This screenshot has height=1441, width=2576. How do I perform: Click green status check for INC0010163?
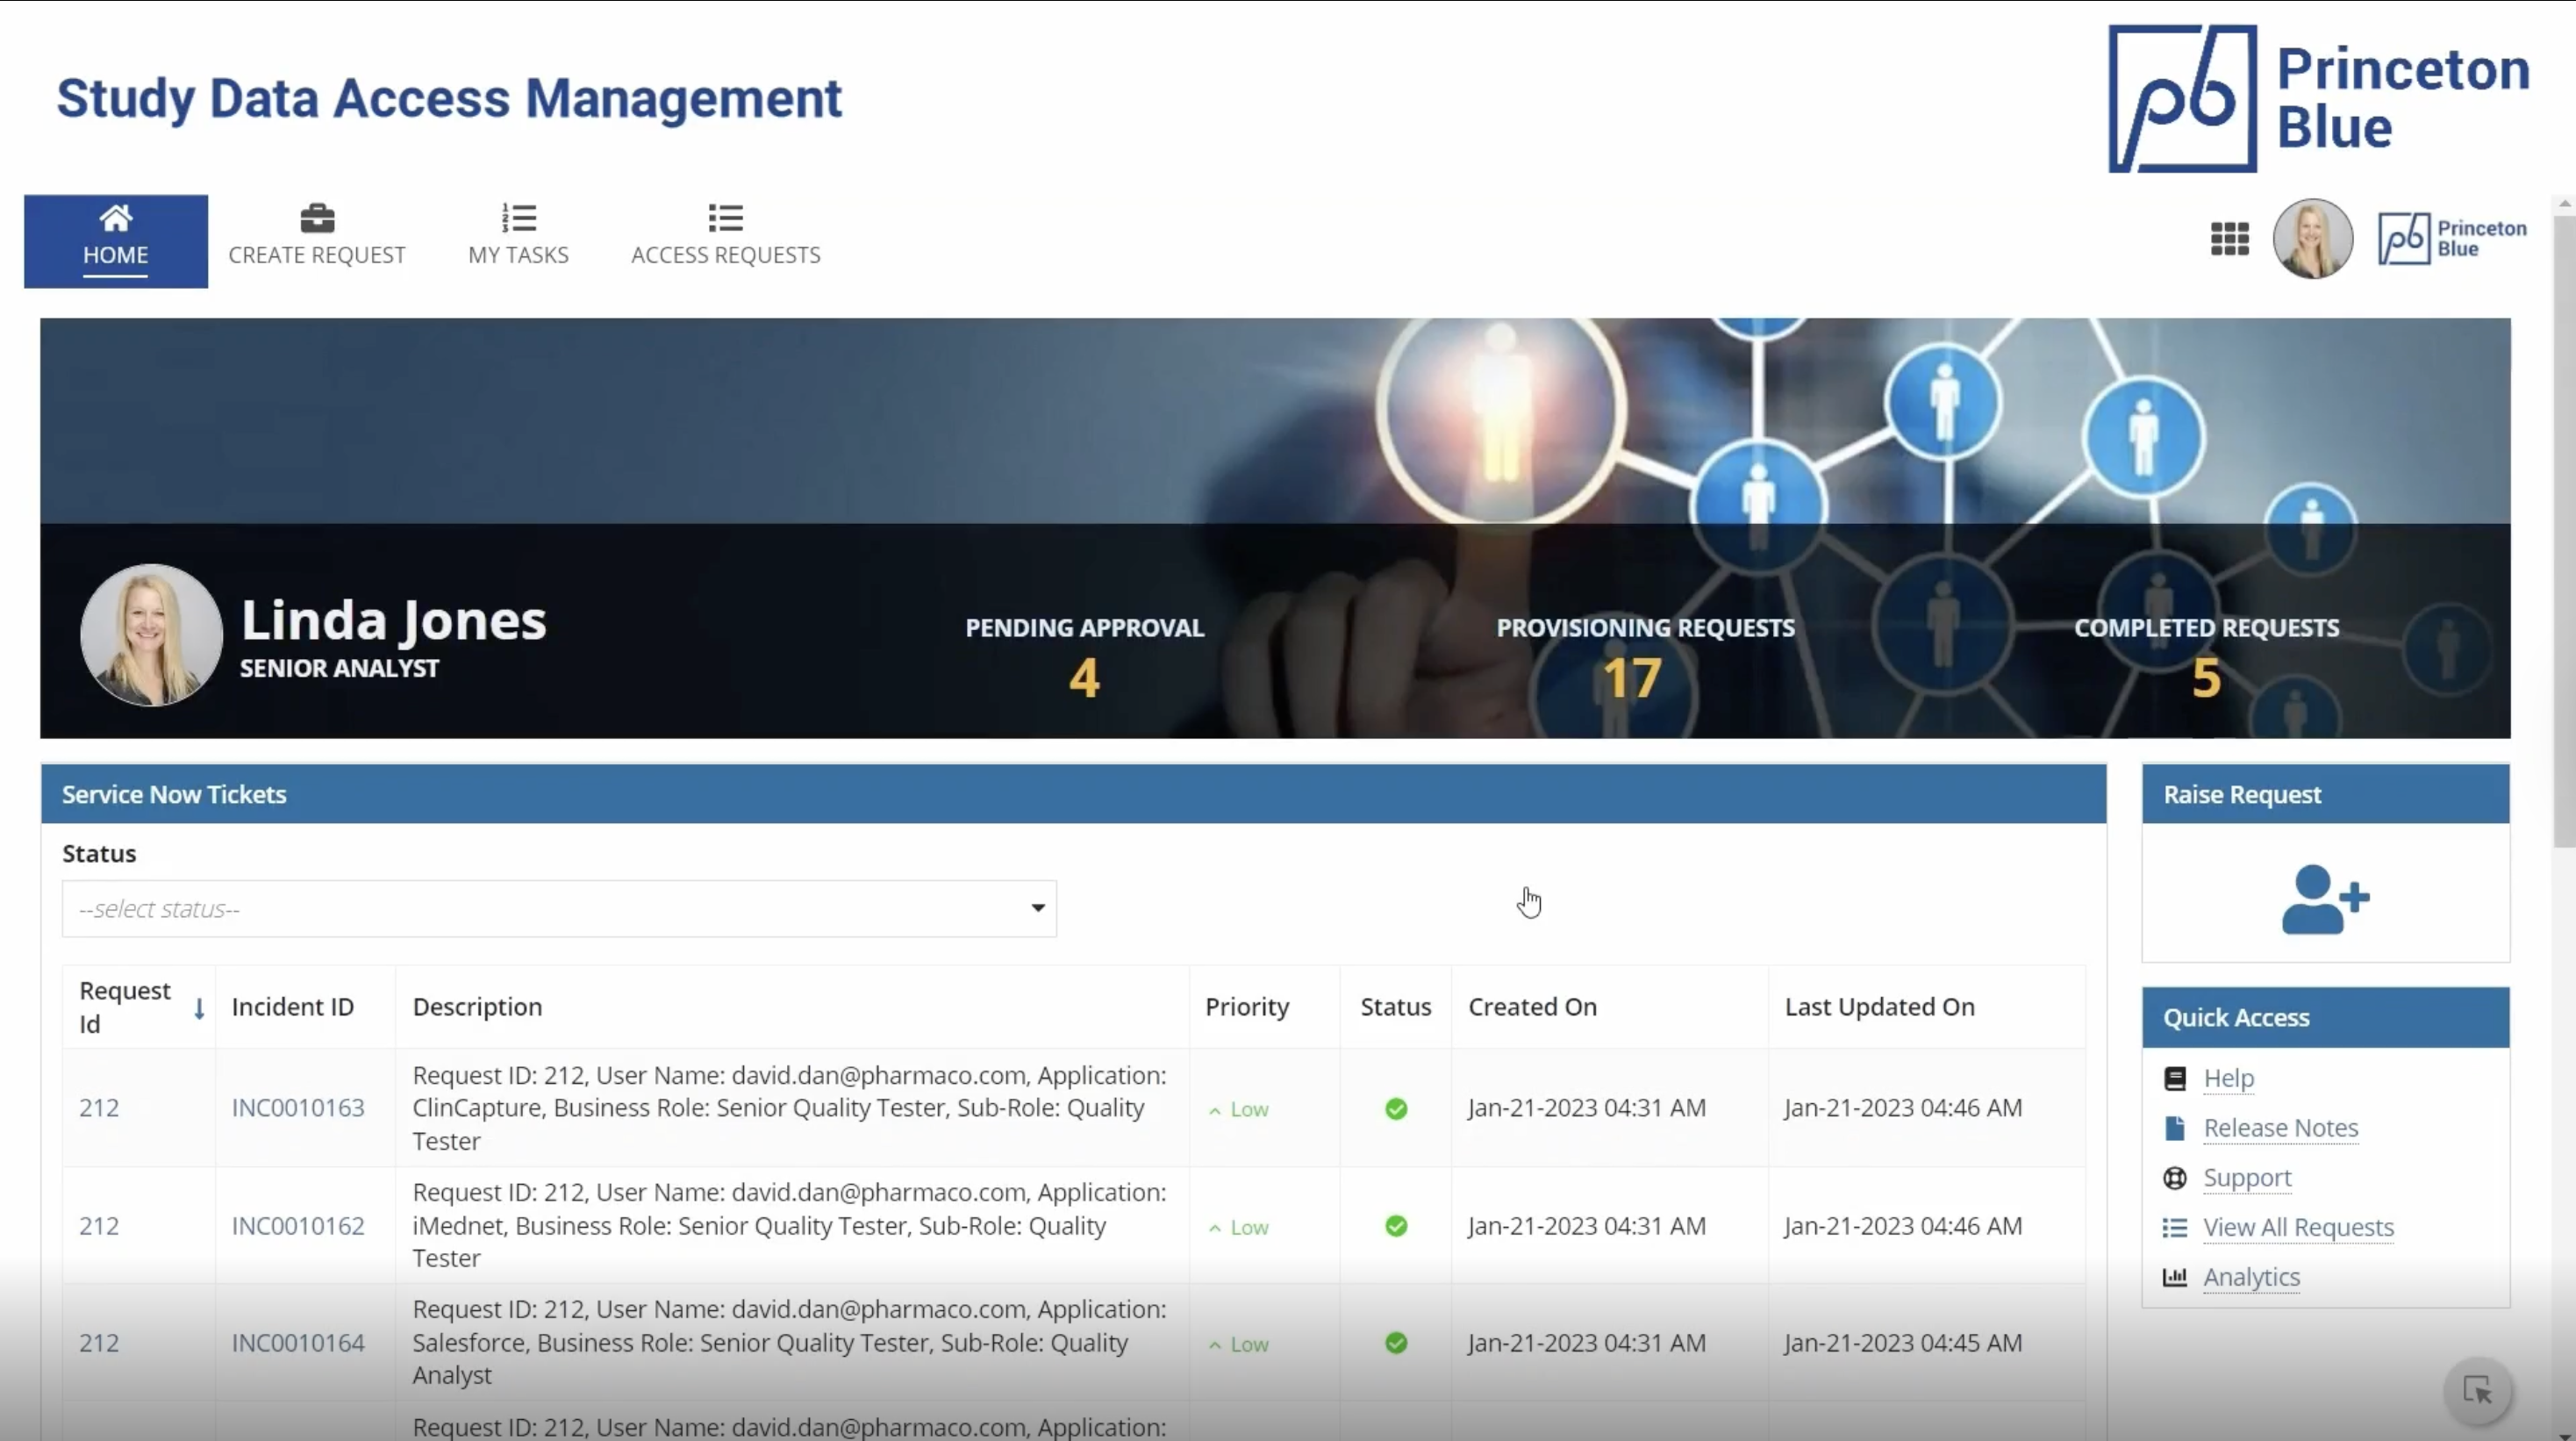(1396, 1108)
